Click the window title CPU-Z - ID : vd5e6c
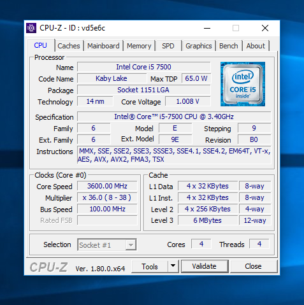304x305 pixels. [72, 28]
